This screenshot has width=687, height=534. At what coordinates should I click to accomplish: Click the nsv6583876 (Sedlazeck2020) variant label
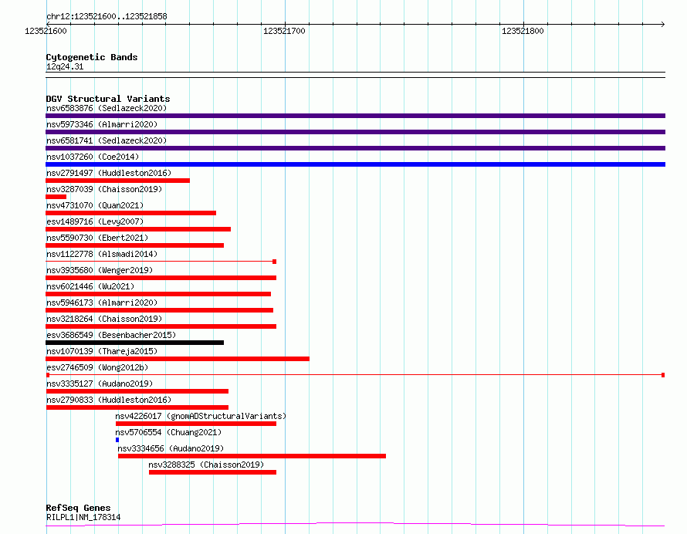(107, 108)
